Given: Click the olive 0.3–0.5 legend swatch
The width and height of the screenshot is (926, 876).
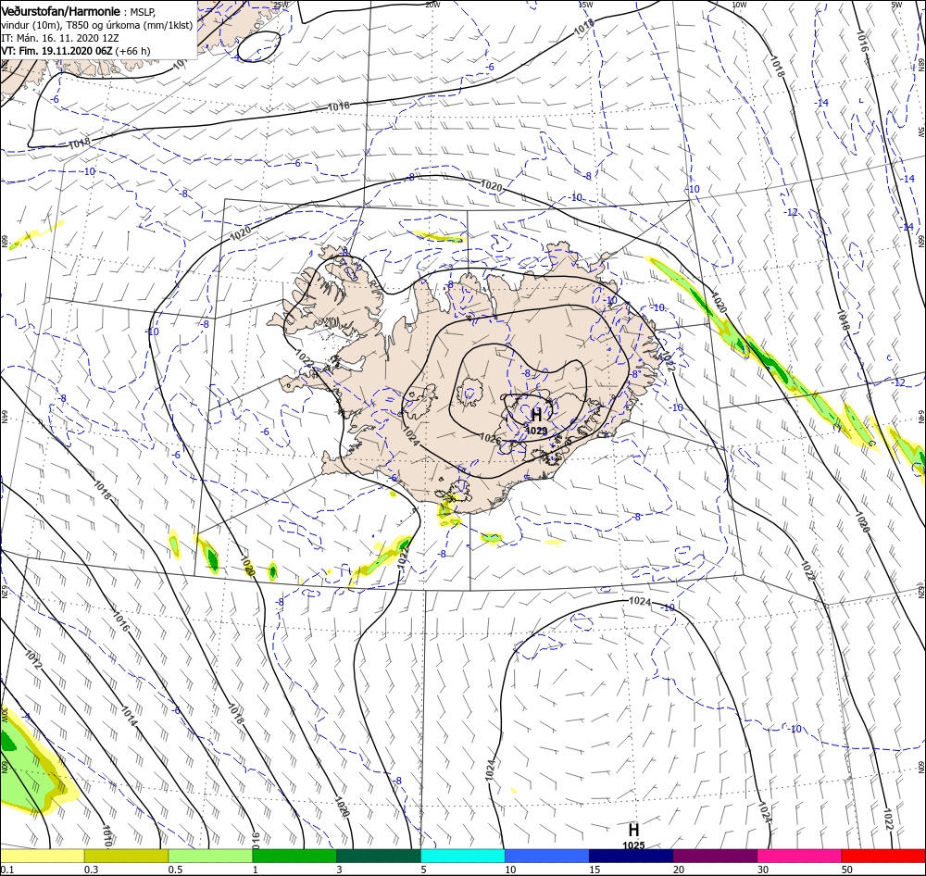Looking at the screenshot, I should pos(126,856).
